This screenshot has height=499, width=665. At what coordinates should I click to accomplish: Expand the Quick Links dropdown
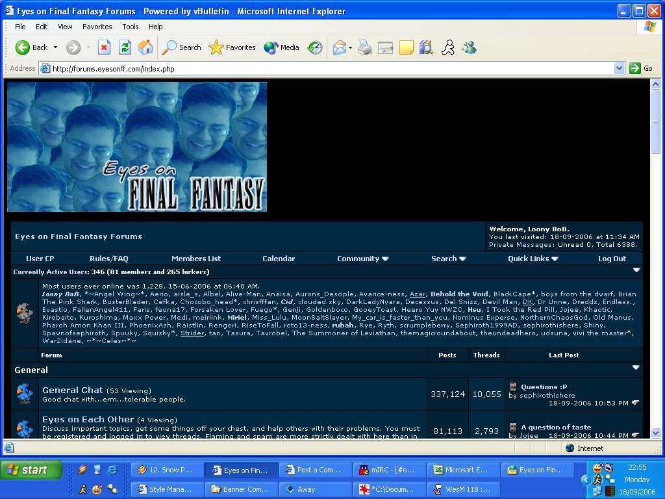[533, 259]
